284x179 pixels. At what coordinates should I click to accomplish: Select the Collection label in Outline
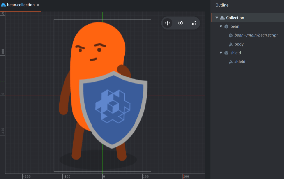click(235, 18)
